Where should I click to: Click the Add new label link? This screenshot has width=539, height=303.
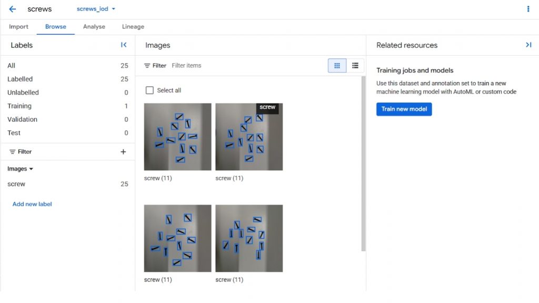32,204
